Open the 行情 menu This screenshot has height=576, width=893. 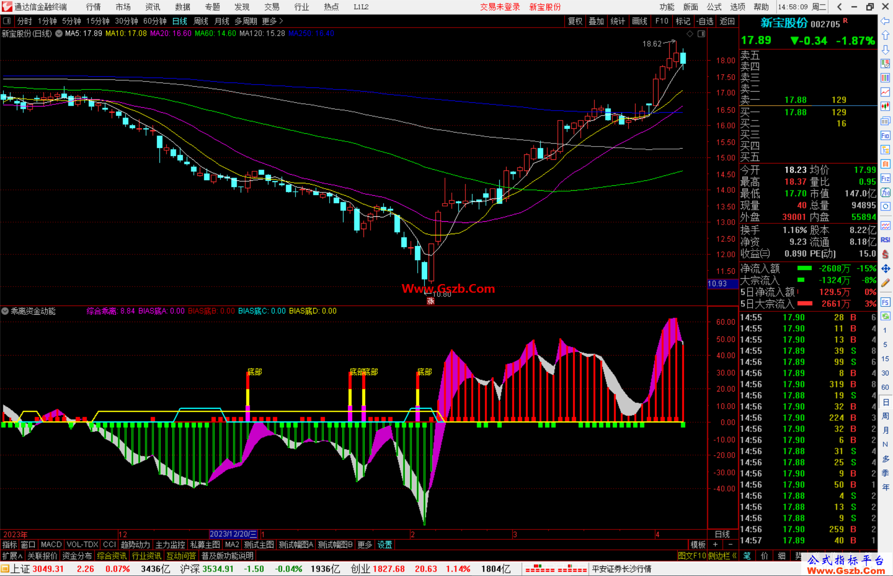[x=93, y=7]
